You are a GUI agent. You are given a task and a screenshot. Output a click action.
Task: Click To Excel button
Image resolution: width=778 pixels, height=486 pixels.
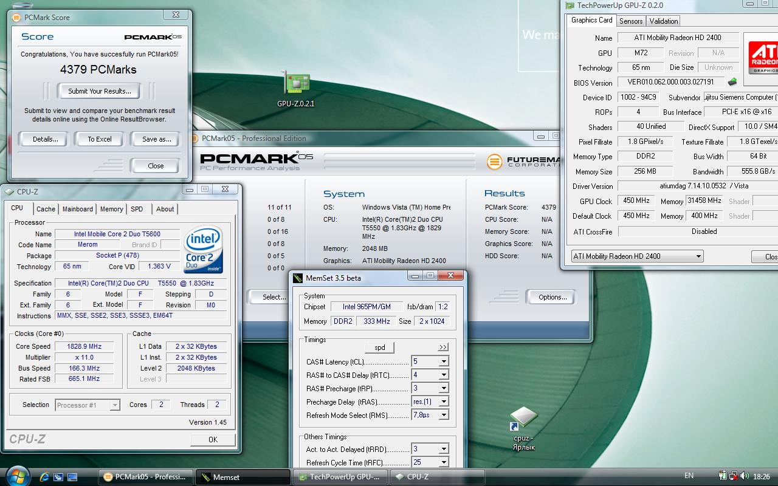click(x=100, y=139)
